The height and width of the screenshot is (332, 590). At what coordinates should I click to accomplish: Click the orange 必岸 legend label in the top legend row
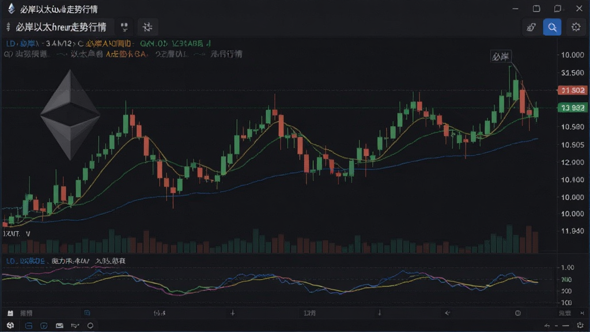pyautogui.click(x=108, y=44)
